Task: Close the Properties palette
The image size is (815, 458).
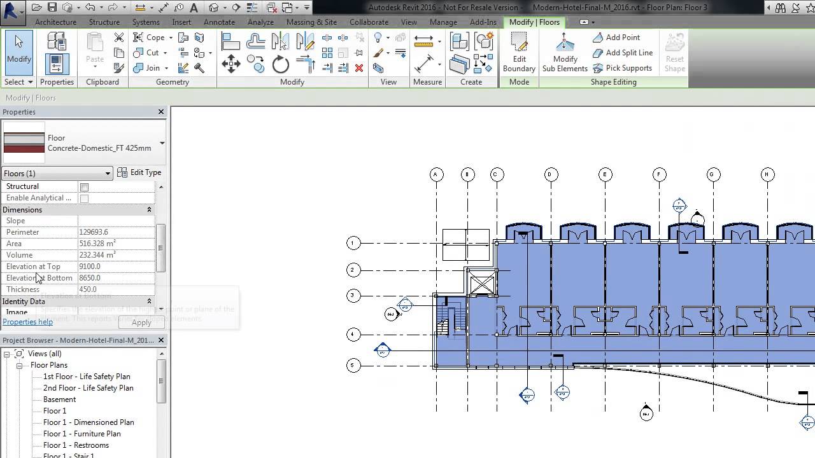Action: [161, 112]
